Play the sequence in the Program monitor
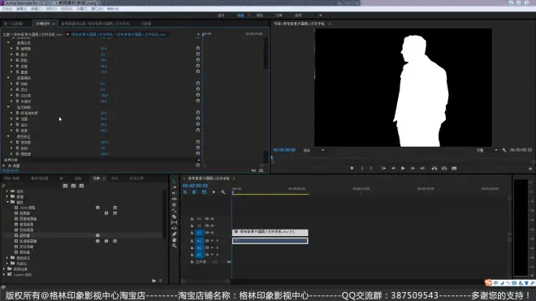 [403, 168]
